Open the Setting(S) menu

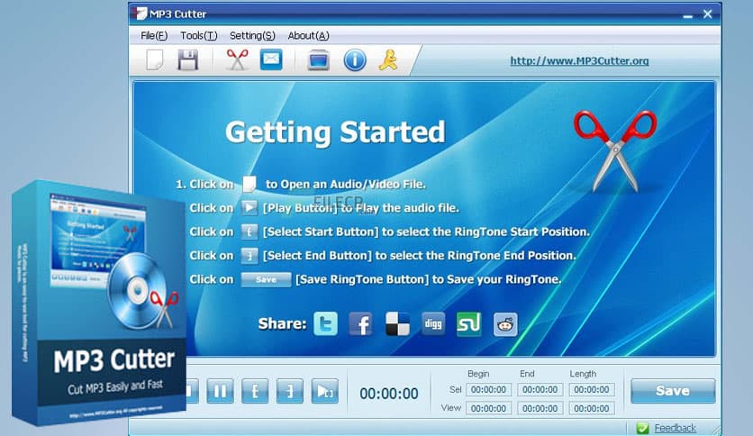(252, 35)
